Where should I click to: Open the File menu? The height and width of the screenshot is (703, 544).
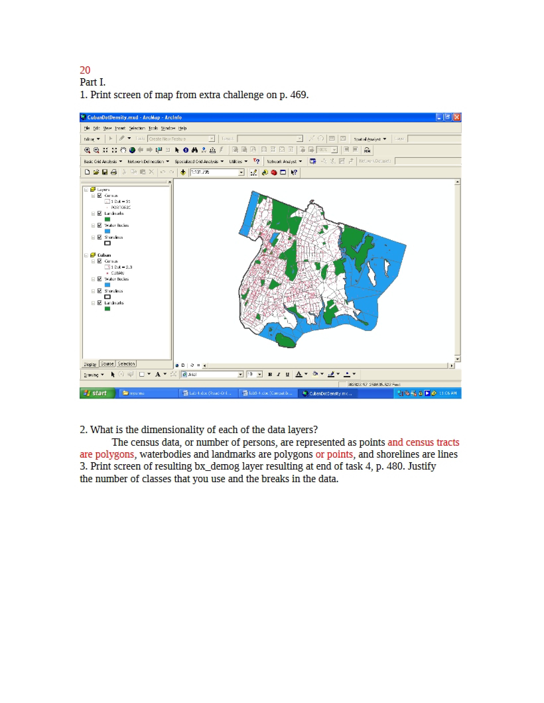click(x=87, y=128)
